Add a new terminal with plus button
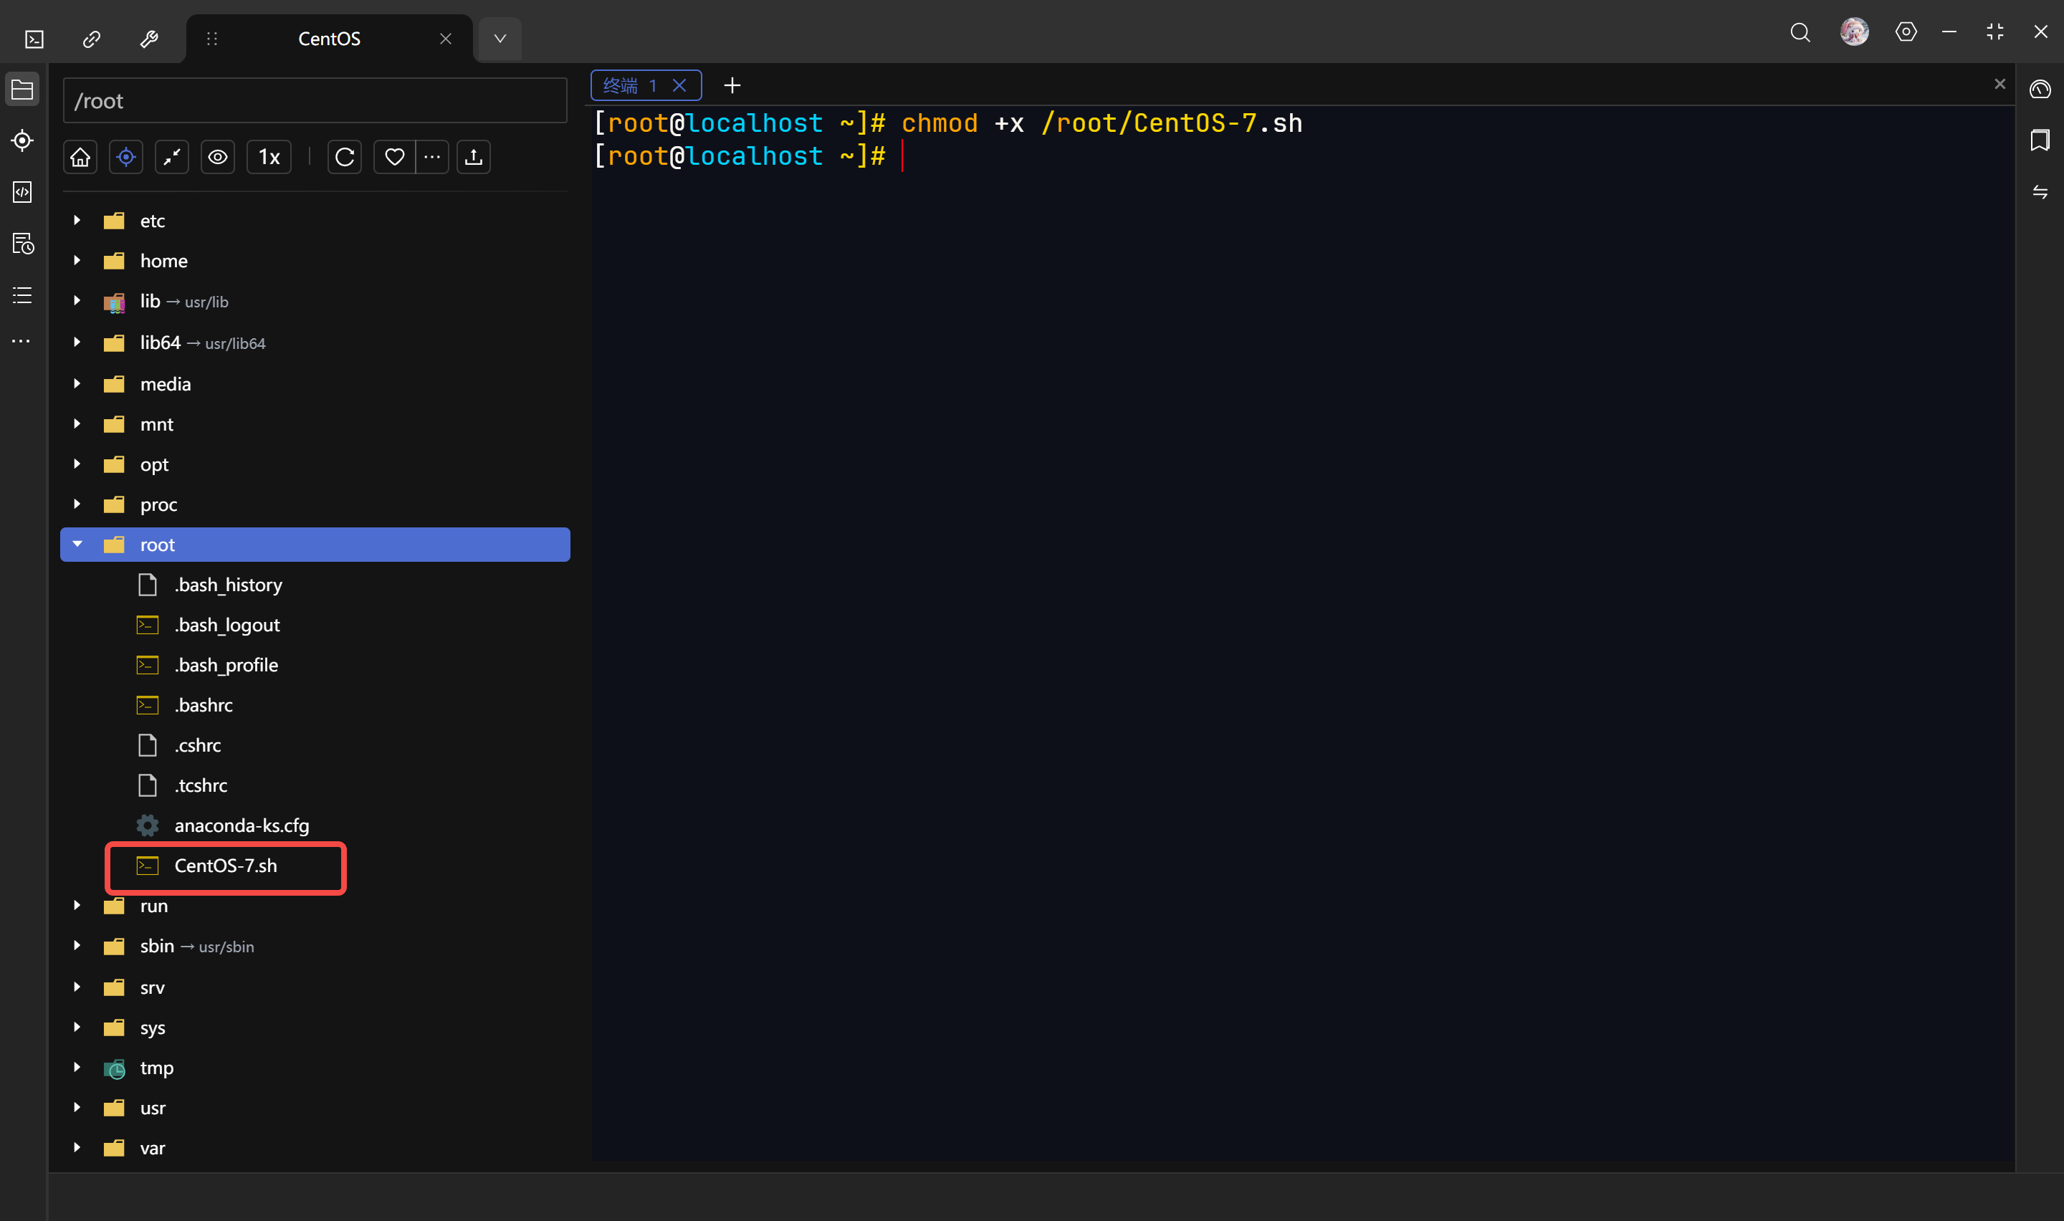The height and width of the screenshot is (1221, 2064). [732, 85]
